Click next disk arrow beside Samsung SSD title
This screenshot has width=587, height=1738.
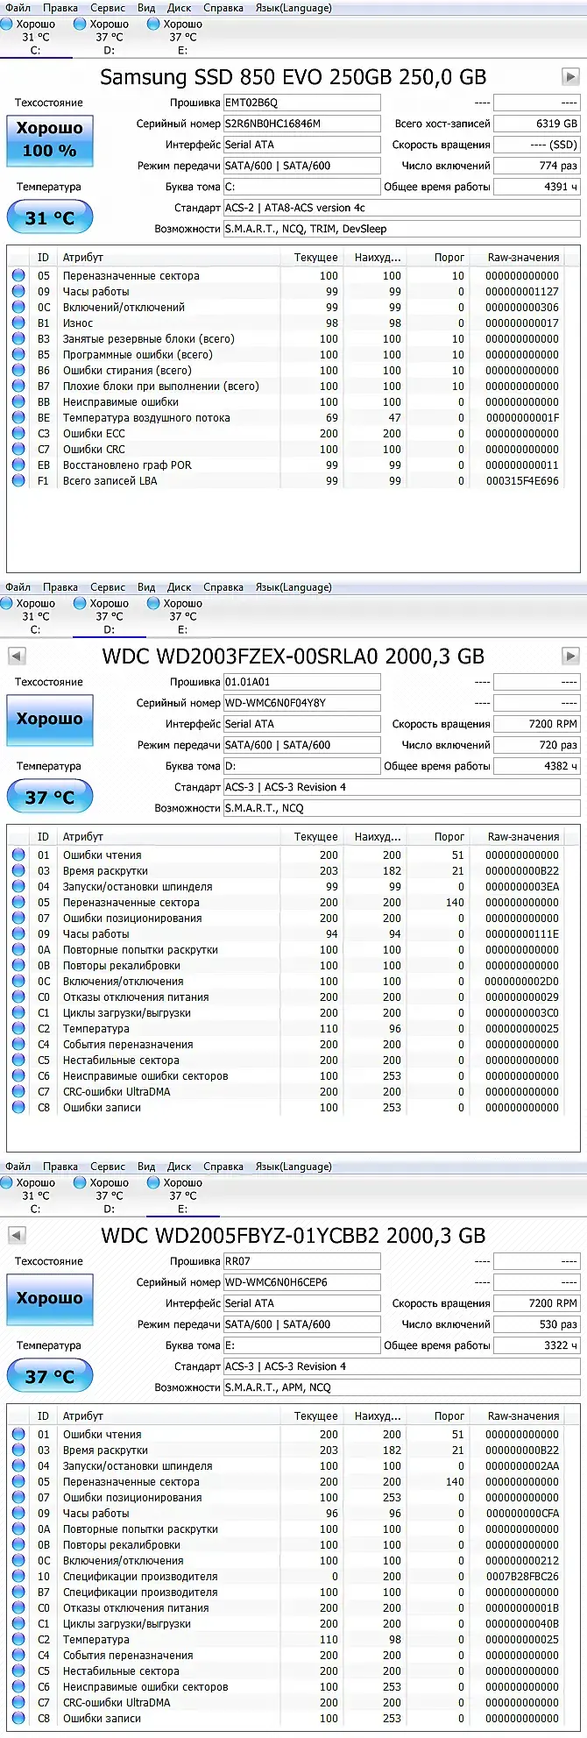(x=570, y=77)
